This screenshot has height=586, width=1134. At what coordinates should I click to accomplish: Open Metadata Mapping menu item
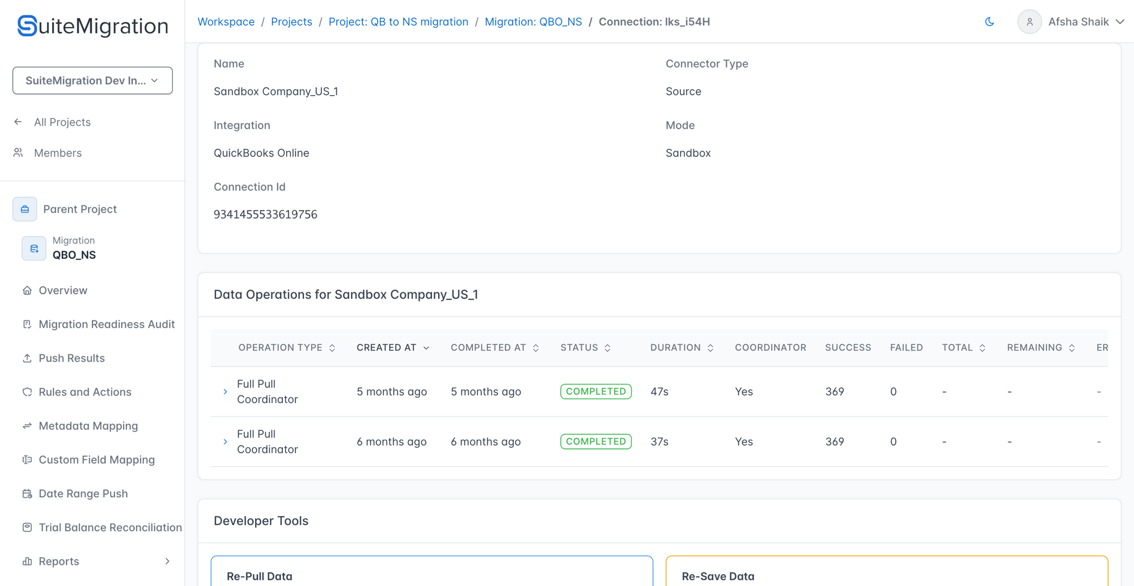point(88,426)
